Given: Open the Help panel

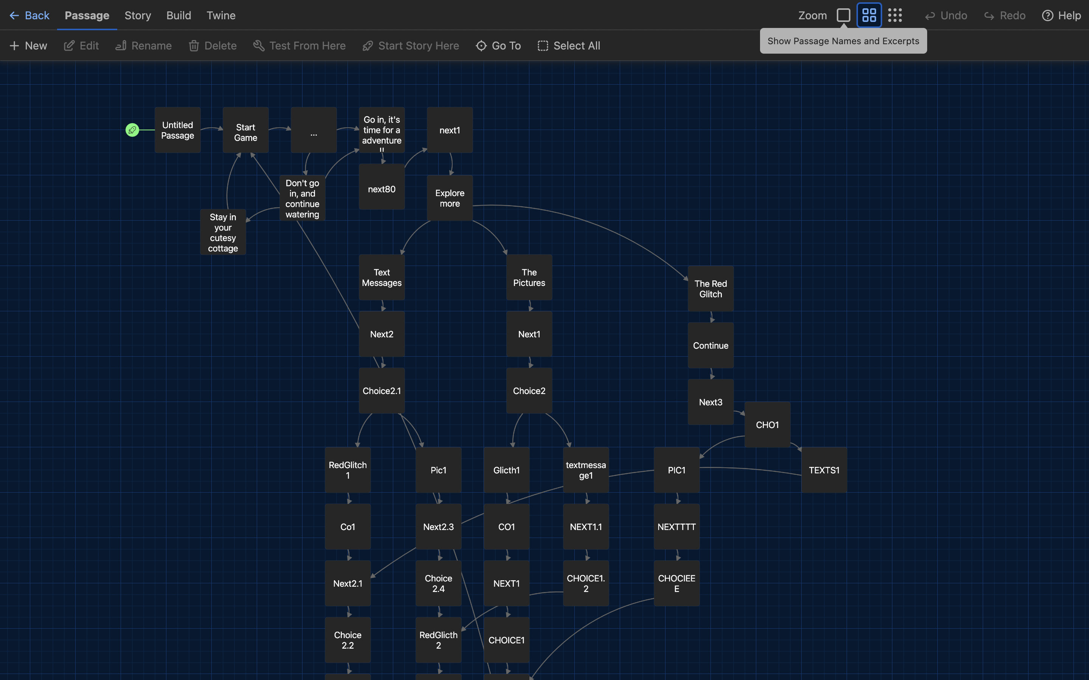Looking at the screenshot, I should coord(1061,16).
